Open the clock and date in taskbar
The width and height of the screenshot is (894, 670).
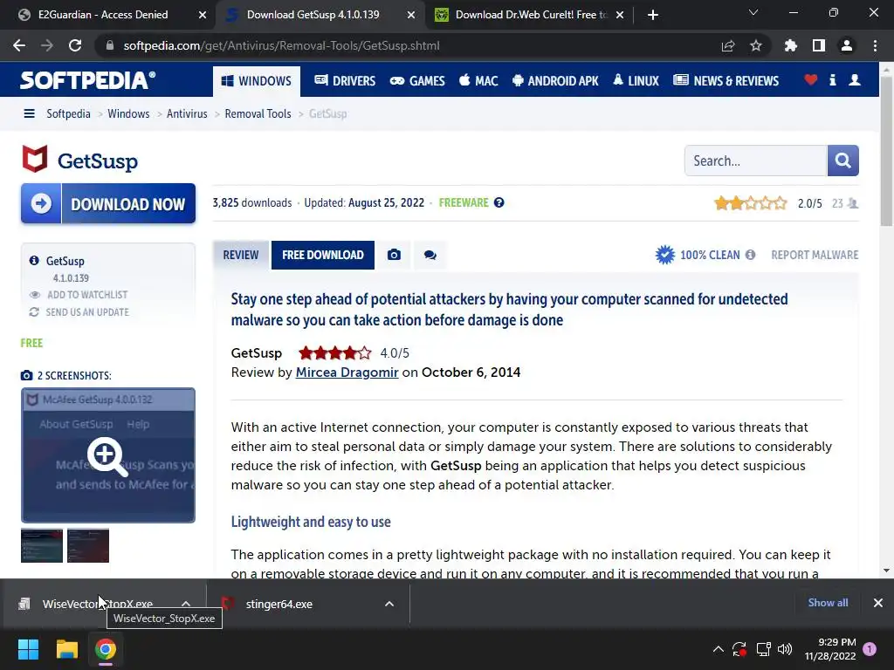pos(830,649)
